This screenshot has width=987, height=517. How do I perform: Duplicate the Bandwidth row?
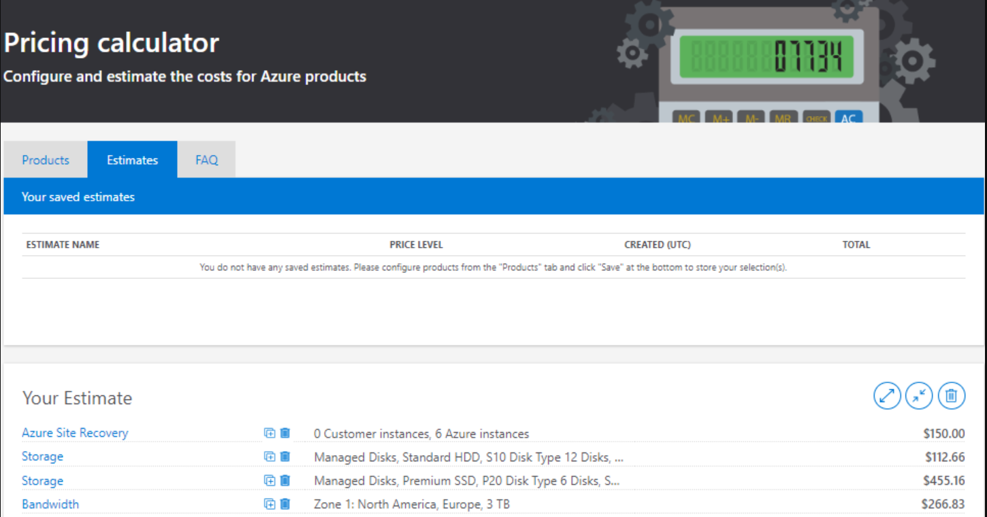tap(270, 504)
